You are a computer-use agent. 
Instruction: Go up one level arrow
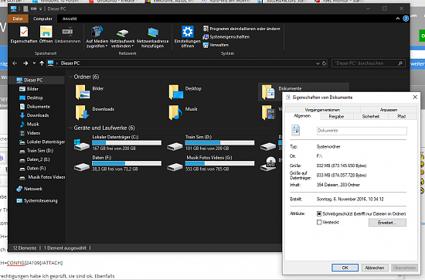(x=42, y=63)
